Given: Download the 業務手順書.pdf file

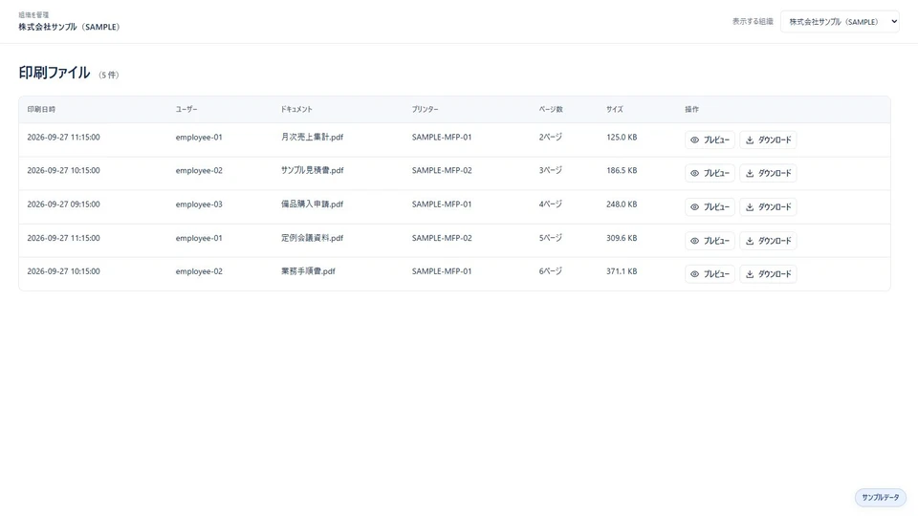Looking at the screenshot, I should 768,274.
